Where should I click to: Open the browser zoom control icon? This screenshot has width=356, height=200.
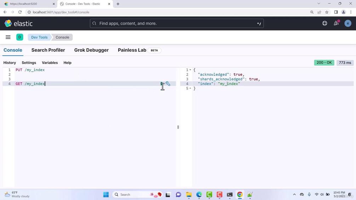(312, 12)
